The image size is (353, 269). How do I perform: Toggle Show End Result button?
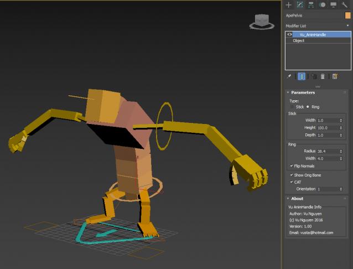pos(302,76)
